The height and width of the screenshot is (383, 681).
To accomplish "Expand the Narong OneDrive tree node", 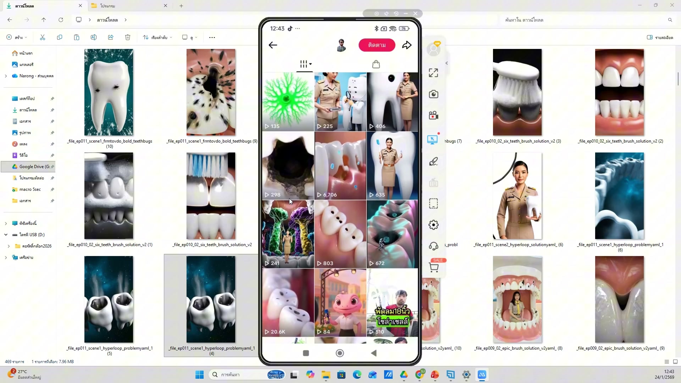I will 6,76.
